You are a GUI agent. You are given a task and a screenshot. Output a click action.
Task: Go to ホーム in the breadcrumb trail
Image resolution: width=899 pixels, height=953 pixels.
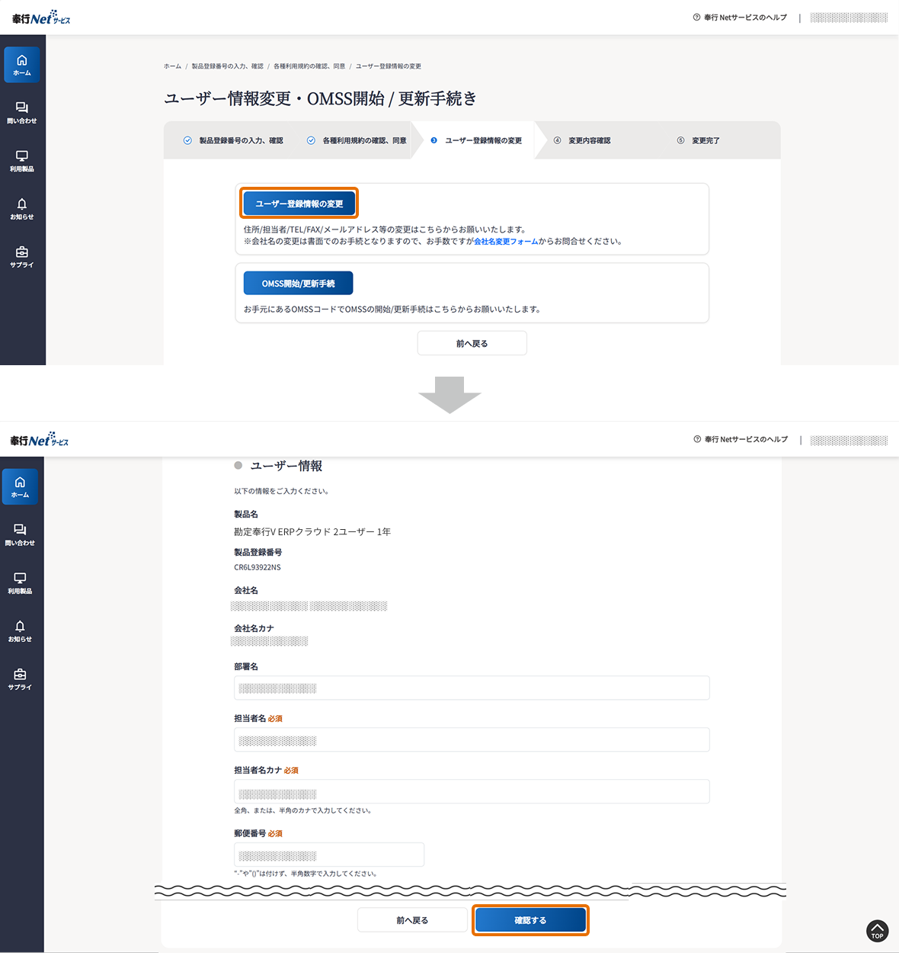click(x=172, y=66)
